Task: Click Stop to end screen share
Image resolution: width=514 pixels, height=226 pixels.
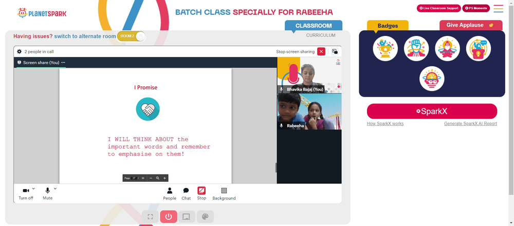Action: coord(201,193)
